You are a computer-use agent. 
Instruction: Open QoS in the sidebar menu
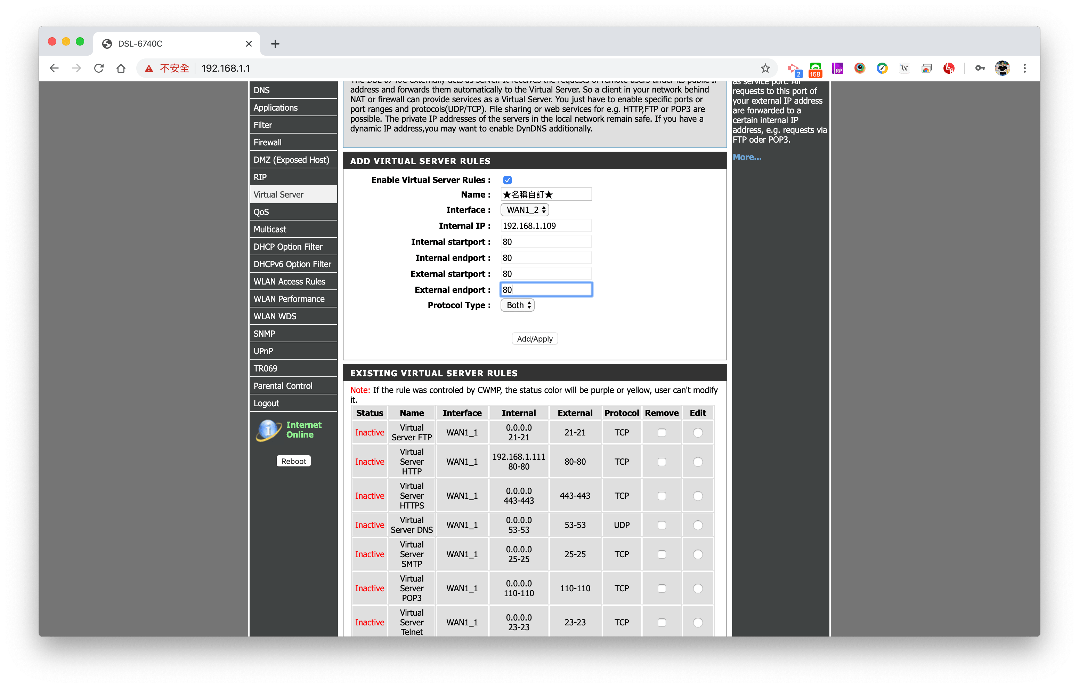(261, 212)
